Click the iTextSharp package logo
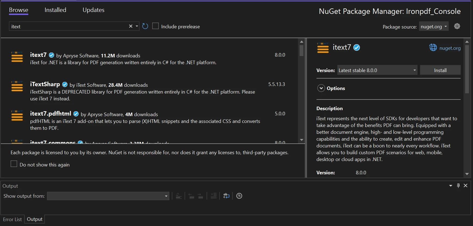 click(17, 86)
